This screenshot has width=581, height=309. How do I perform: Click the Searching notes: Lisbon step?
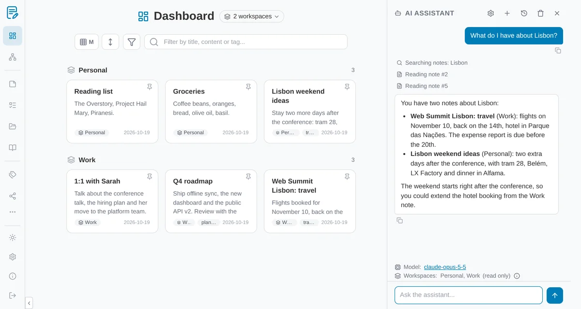432,63
